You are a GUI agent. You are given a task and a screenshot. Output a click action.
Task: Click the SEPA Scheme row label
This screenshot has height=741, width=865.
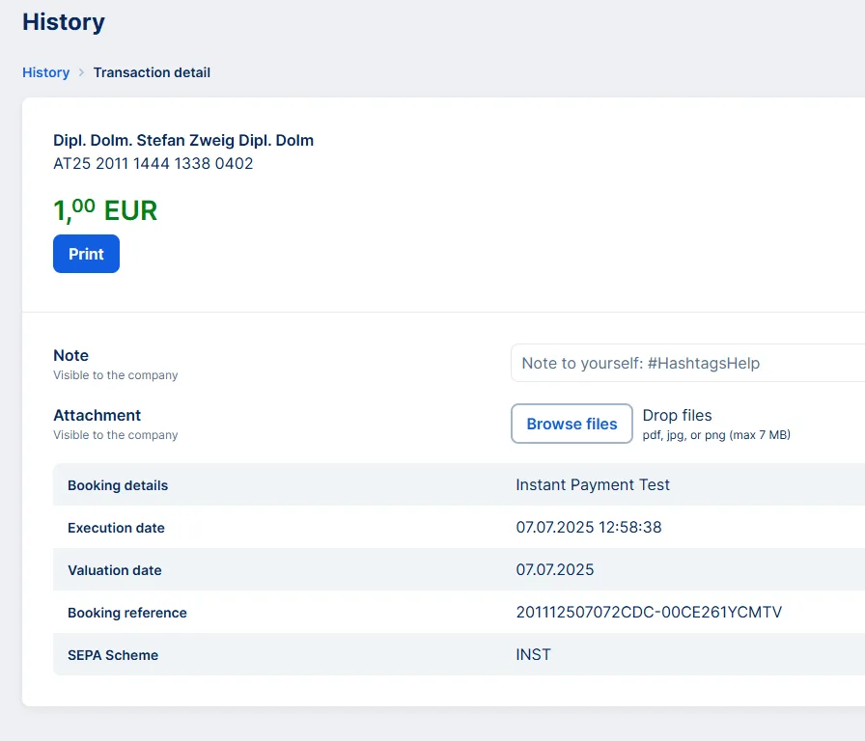tap(113, 655)
